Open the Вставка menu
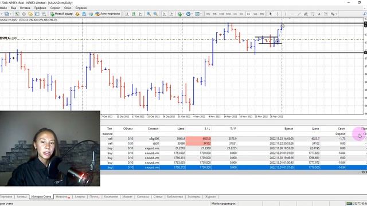Image resolution: width=367 pixels, height=206 pixels. pyautogui.click(x=25, y=8)
